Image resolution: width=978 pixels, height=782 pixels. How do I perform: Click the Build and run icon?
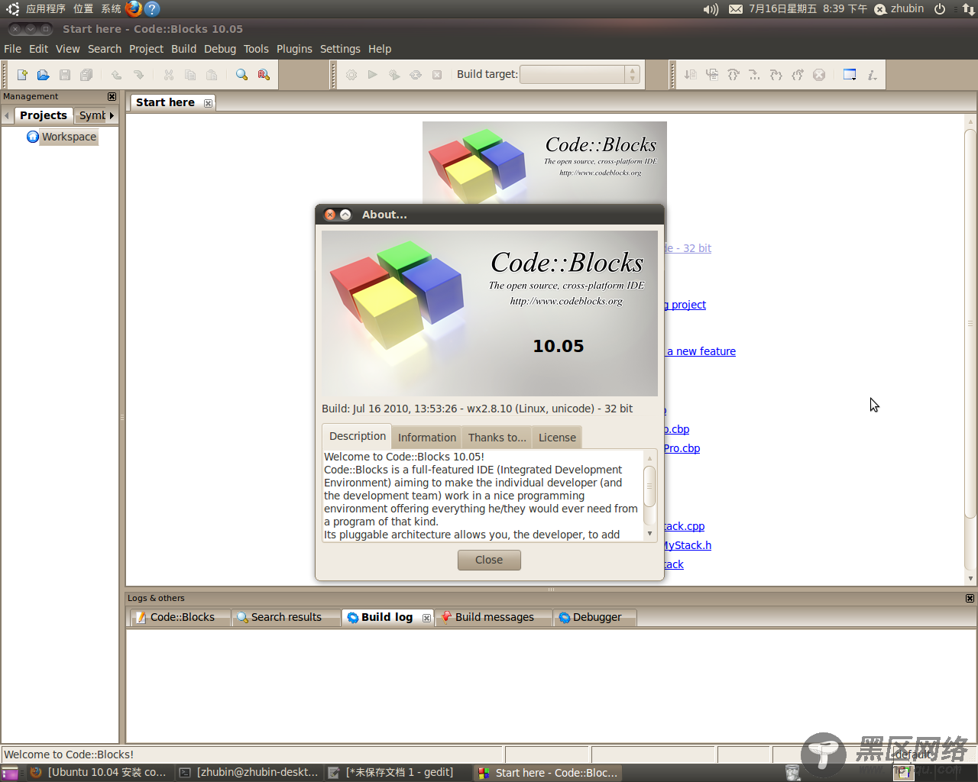point(394,75)
